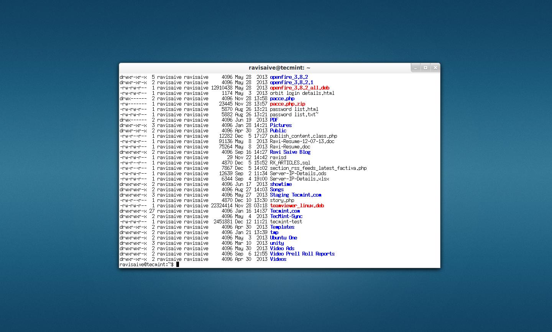Click the Staging Tecmint.com directory

296,195
